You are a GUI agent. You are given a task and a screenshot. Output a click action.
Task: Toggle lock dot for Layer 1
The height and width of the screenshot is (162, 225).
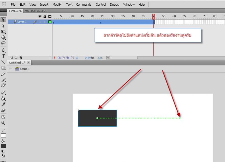point(45,22)
